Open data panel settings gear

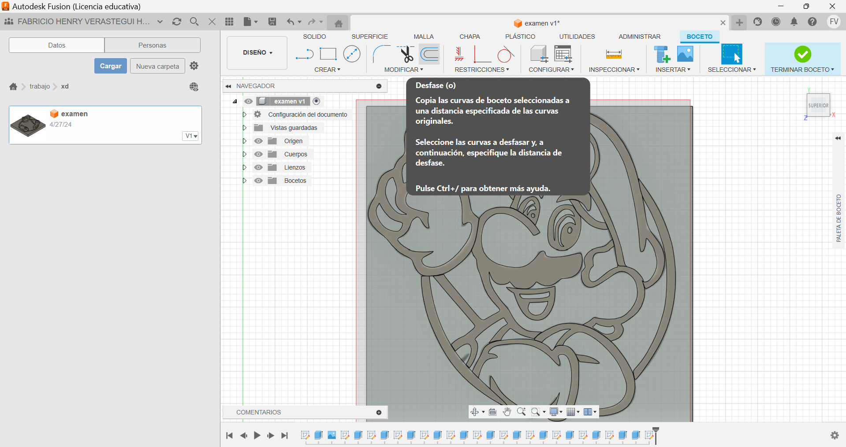194,66
